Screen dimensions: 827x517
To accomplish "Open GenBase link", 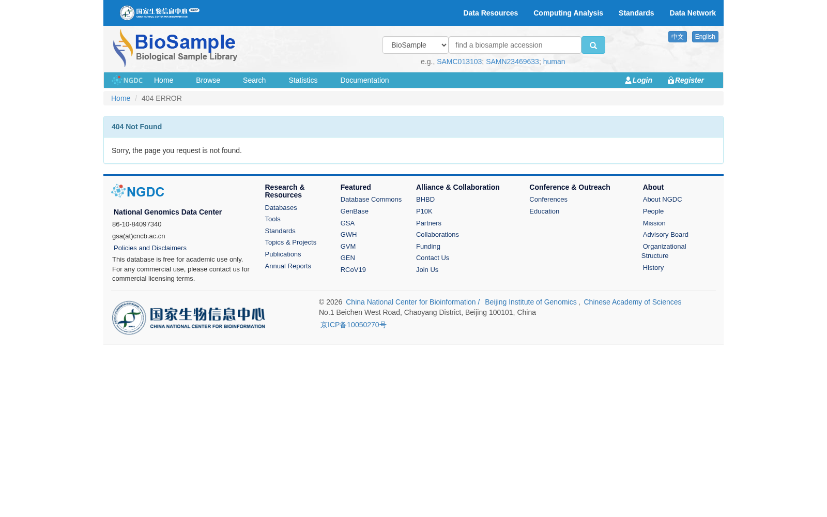I will [354, 211].
